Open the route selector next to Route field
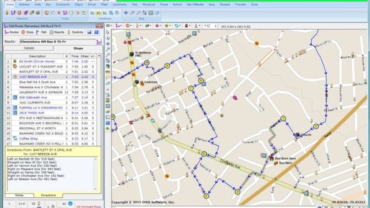Screen dimensions: 370x208 99,41
